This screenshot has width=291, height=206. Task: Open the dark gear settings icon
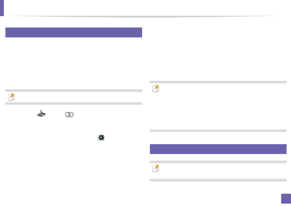click(101, 138)
